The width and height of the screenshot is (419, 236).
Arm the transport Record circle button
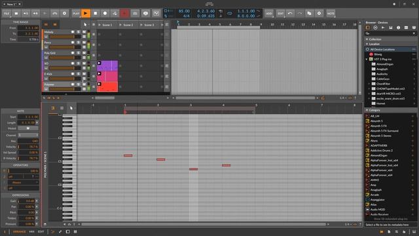click(105, 13)
